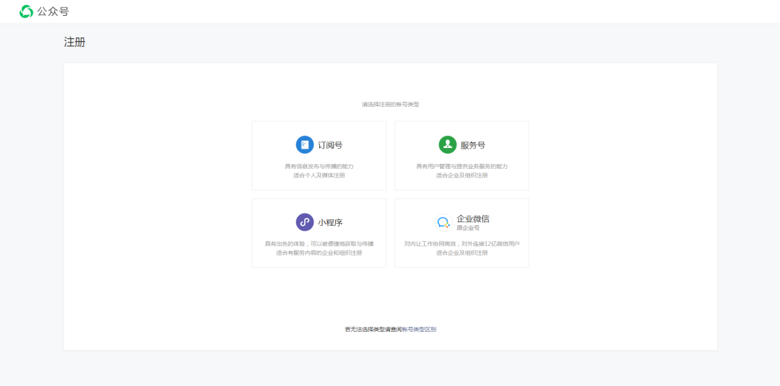Click 具有出色的体验 description in 小程序 card

[319, 244]
